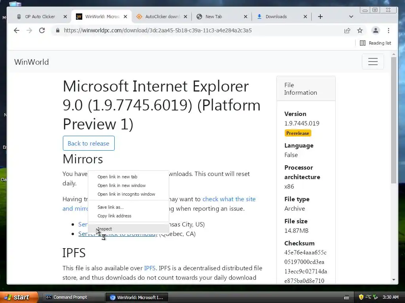Switch to the AutoClicker download tab
The height and width of the screenshot is (303, 405).
[162, 17]
